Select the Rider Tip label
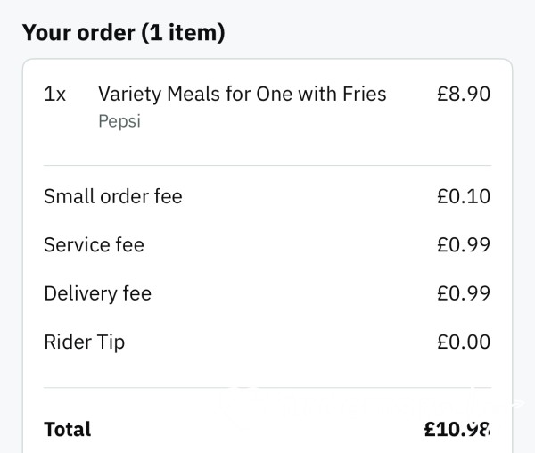This screenshot has width=535, height=453. click(85, 342)
